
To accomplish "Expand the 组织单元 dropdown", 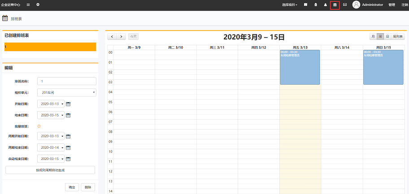I will pos(66,92).
